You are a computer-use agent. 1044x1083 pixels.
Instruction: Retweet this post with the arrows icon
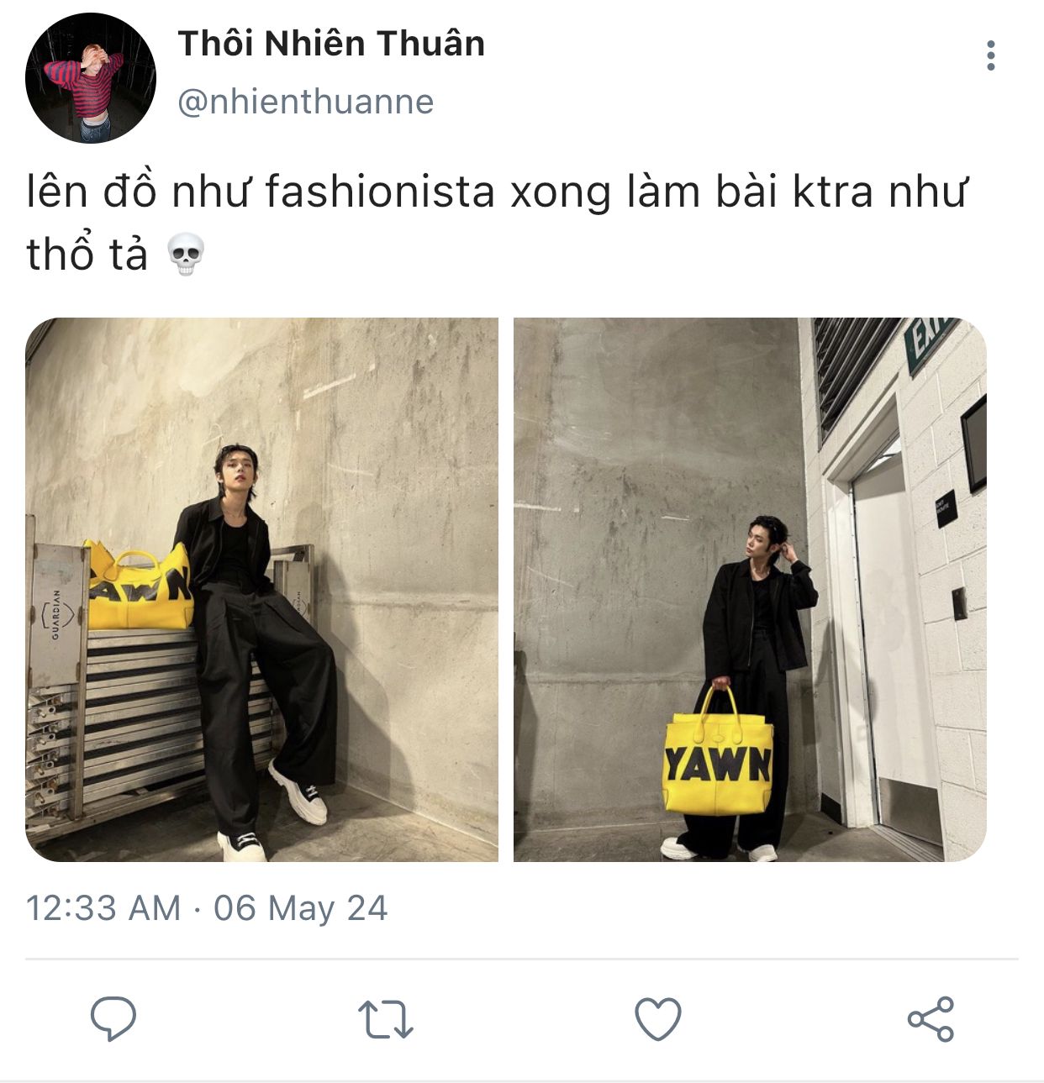tap(385, 1019)
